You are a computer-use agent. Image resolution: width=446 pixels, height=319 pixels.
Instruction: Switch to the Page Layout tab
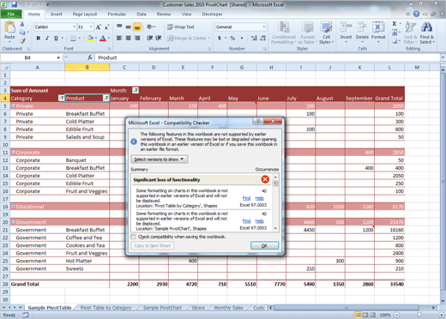click(x=85, y=14)
